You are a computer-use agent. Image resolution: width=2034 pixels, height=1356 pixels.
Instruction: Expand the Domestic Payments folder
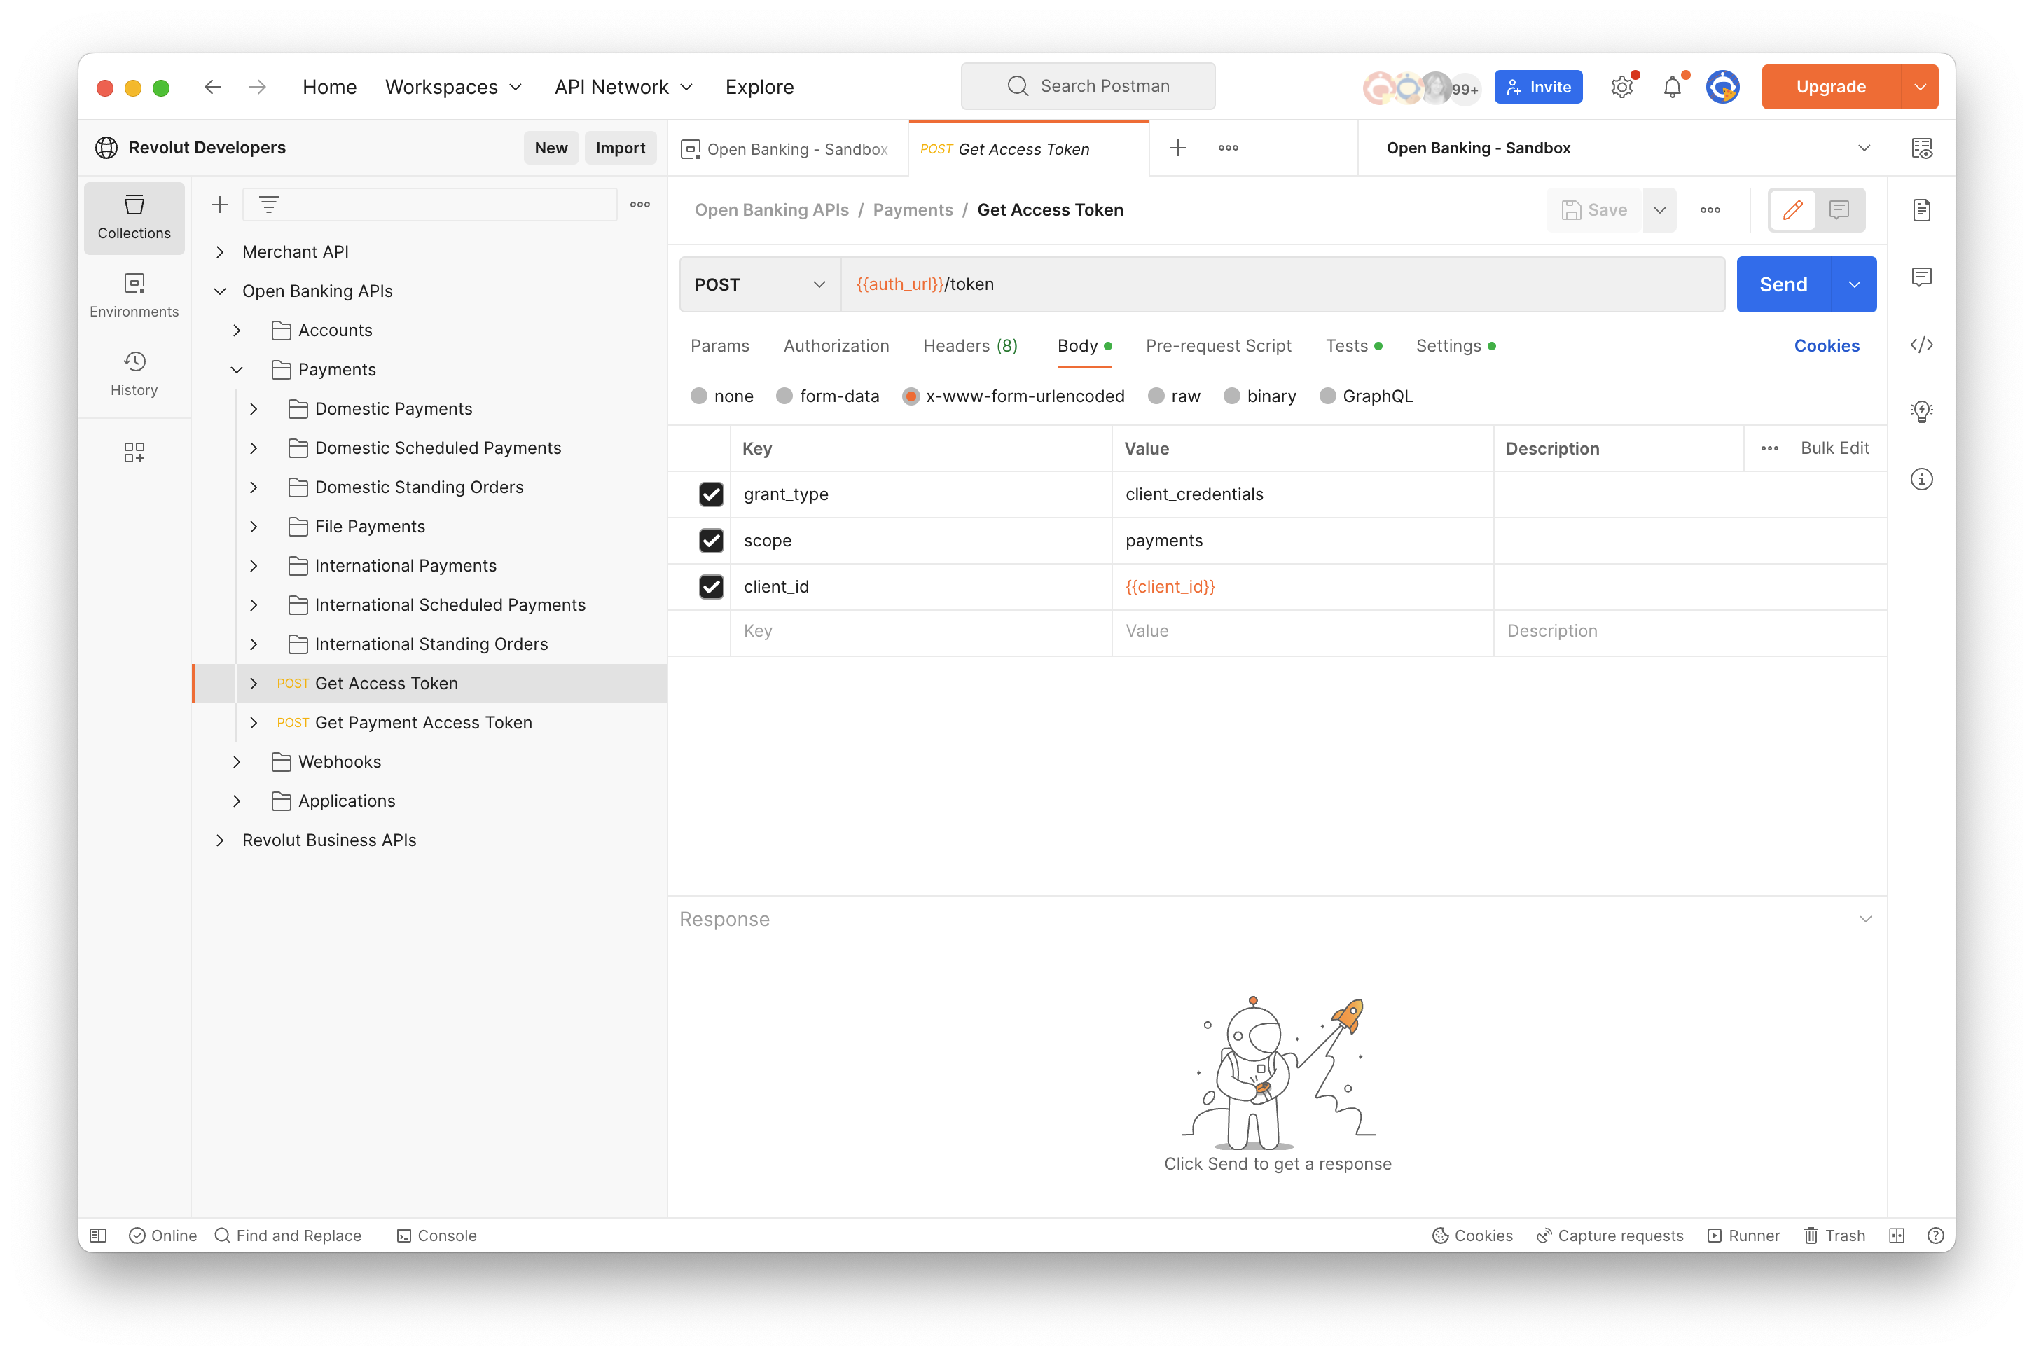point(254,409)
